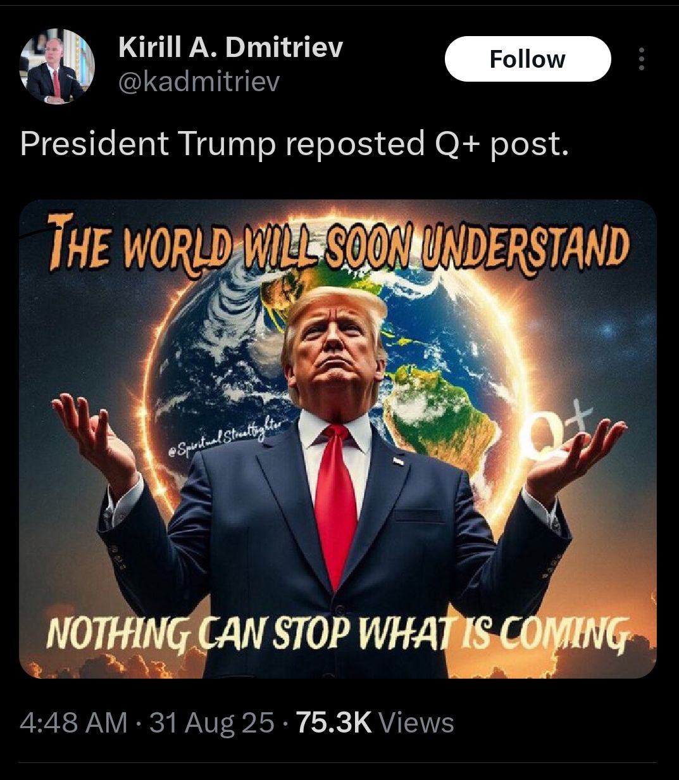Viewport: 679px width, 780px height.
Task: Select the tweet text about Q+ post
Action: [x=294, y=144]
